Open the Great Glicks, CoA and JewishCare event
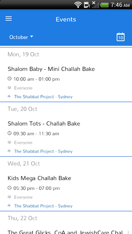The image size is (132, 234). point(65,232)
